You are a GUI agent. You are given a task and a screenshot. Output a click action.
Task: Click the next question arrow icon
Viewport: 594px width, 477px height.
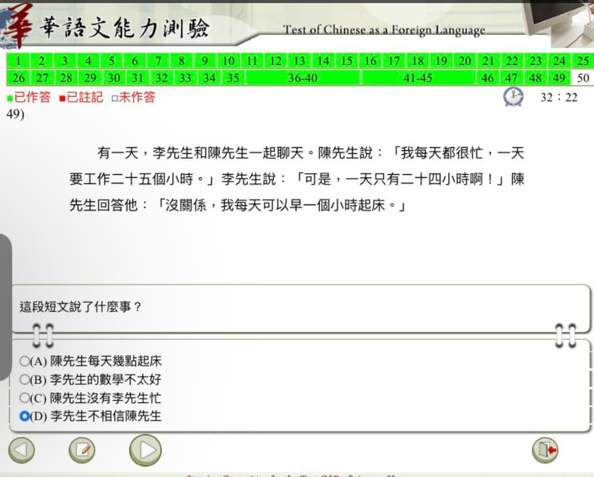(145, 450)
